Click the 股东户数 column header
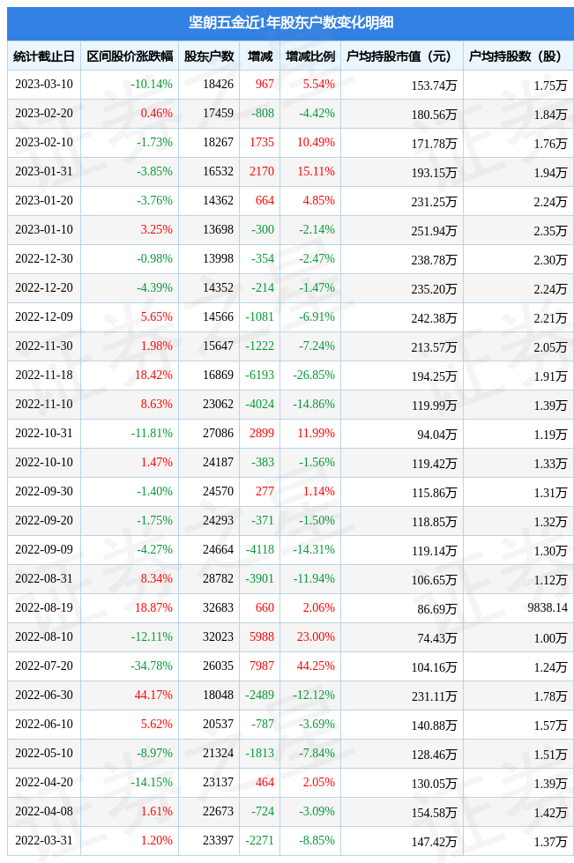574x863 pixels. [x=209, y=56]
